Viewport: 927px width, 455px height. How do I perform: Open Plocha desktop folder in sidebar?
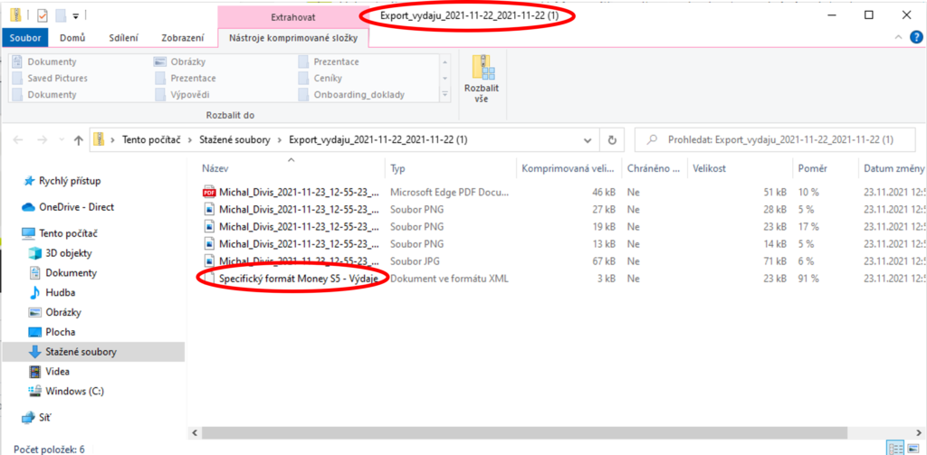(61, 332)
